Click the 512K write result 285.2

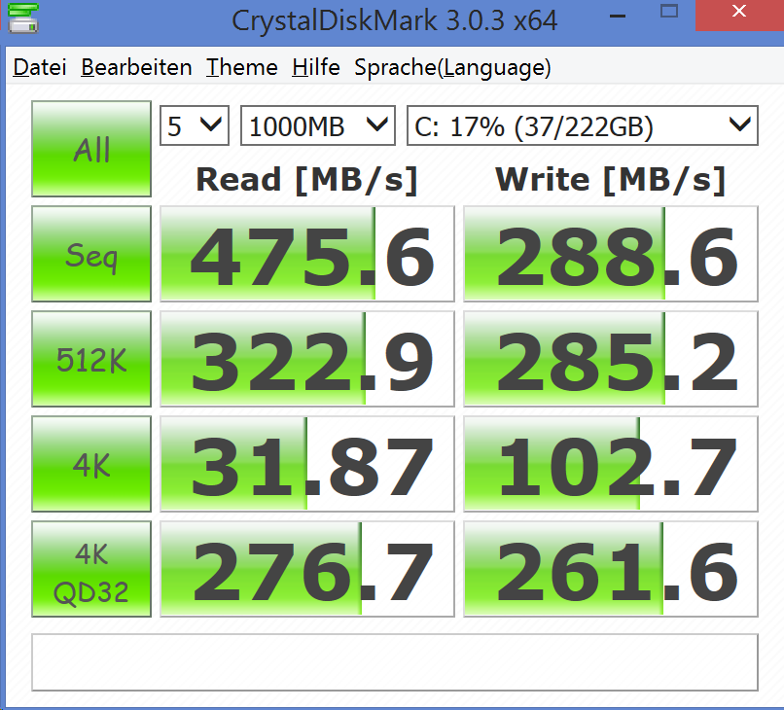pyautogui.click(x=611, y=359)
